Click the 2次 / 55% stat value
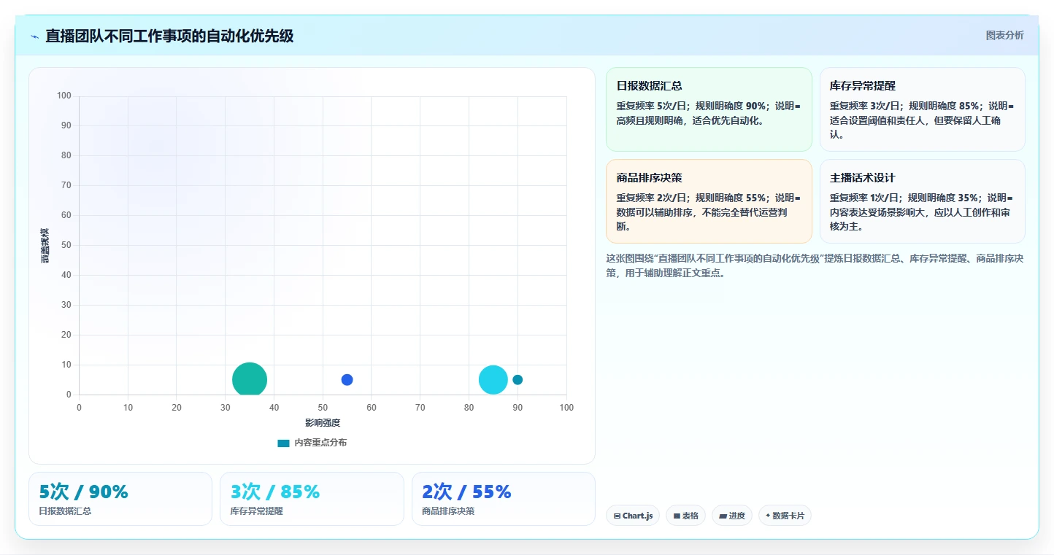The image size is (1054, 555). pyautogui.click(x=466, y=492)
